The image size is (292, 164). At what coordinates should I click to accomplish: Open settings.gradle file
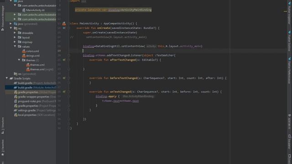(36, 110)
